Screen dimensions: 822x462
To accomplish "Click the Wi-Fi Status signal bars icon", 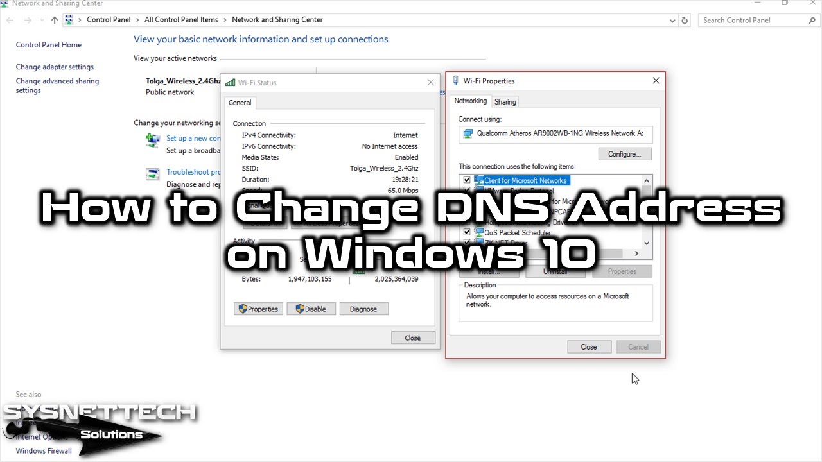I will click(230, 82).
